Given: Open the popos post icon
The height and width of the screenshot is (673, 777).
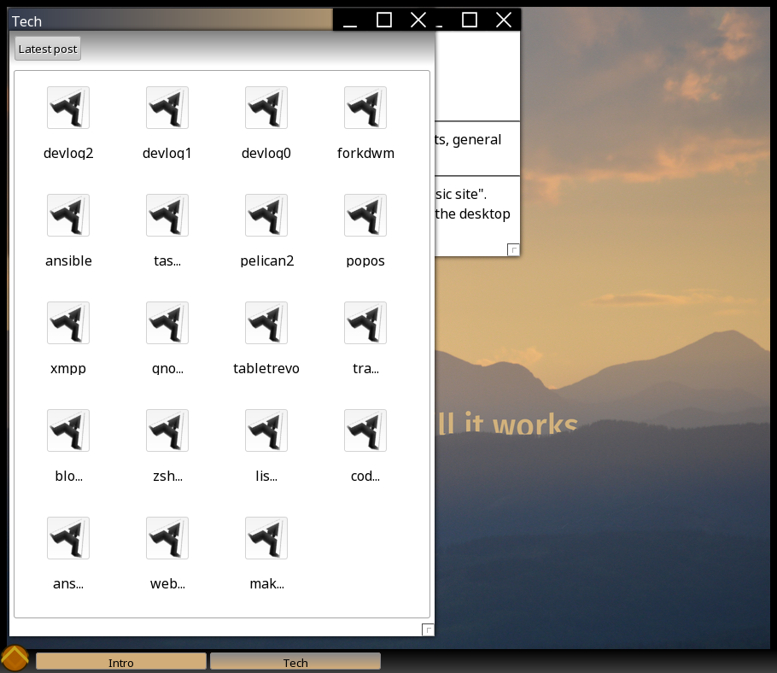Looking at the screenshot, I should [x=365, y=215].
